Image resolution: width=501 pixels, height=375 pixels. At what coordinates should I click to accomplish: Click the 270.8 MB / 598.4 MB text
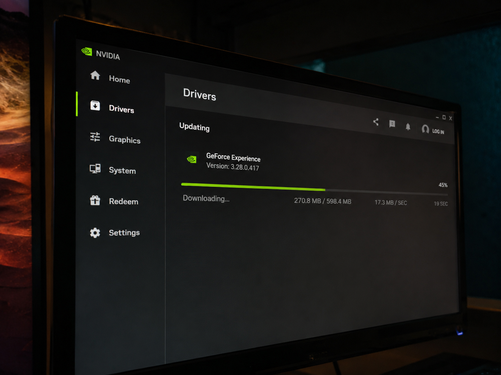pyautogui.click(x=322, y=201)
